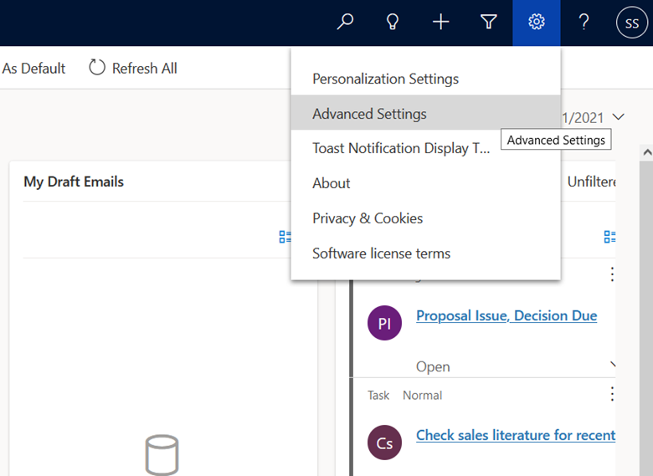Image resolution: width=653 pixels, height=476 pixels.
Task: Open the funnel filter icon
Action: (489, 23)
